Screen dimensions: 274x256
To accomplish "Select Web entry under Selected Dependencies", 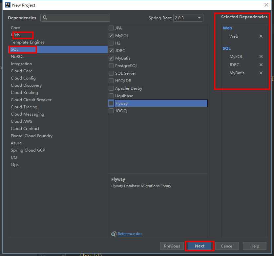I will 234,36.
